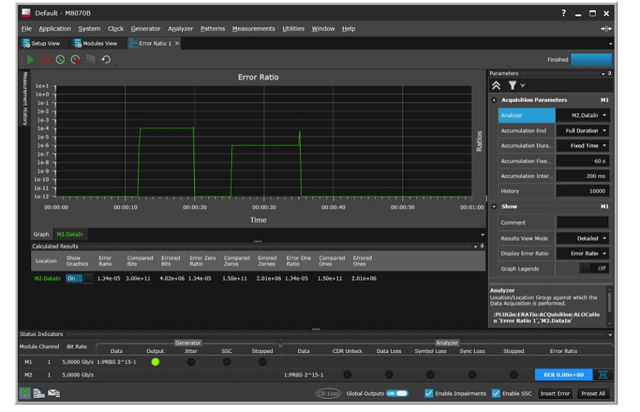Click the circular reset arrow icon

pos(106,60)
